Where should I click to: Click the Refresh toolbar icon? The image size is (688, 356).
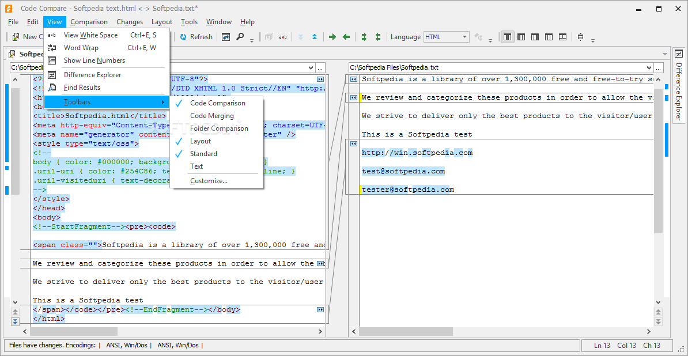point(183,37)
